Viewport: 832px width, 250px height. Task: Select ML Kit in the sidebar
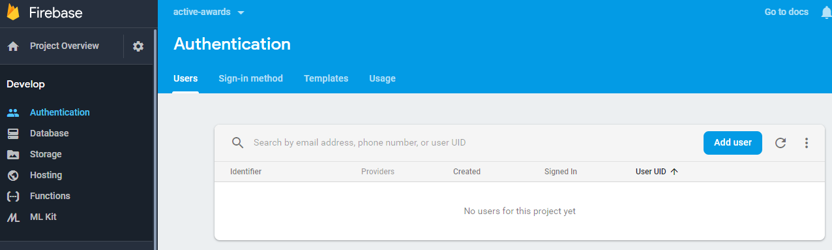[x=43, y=217]
